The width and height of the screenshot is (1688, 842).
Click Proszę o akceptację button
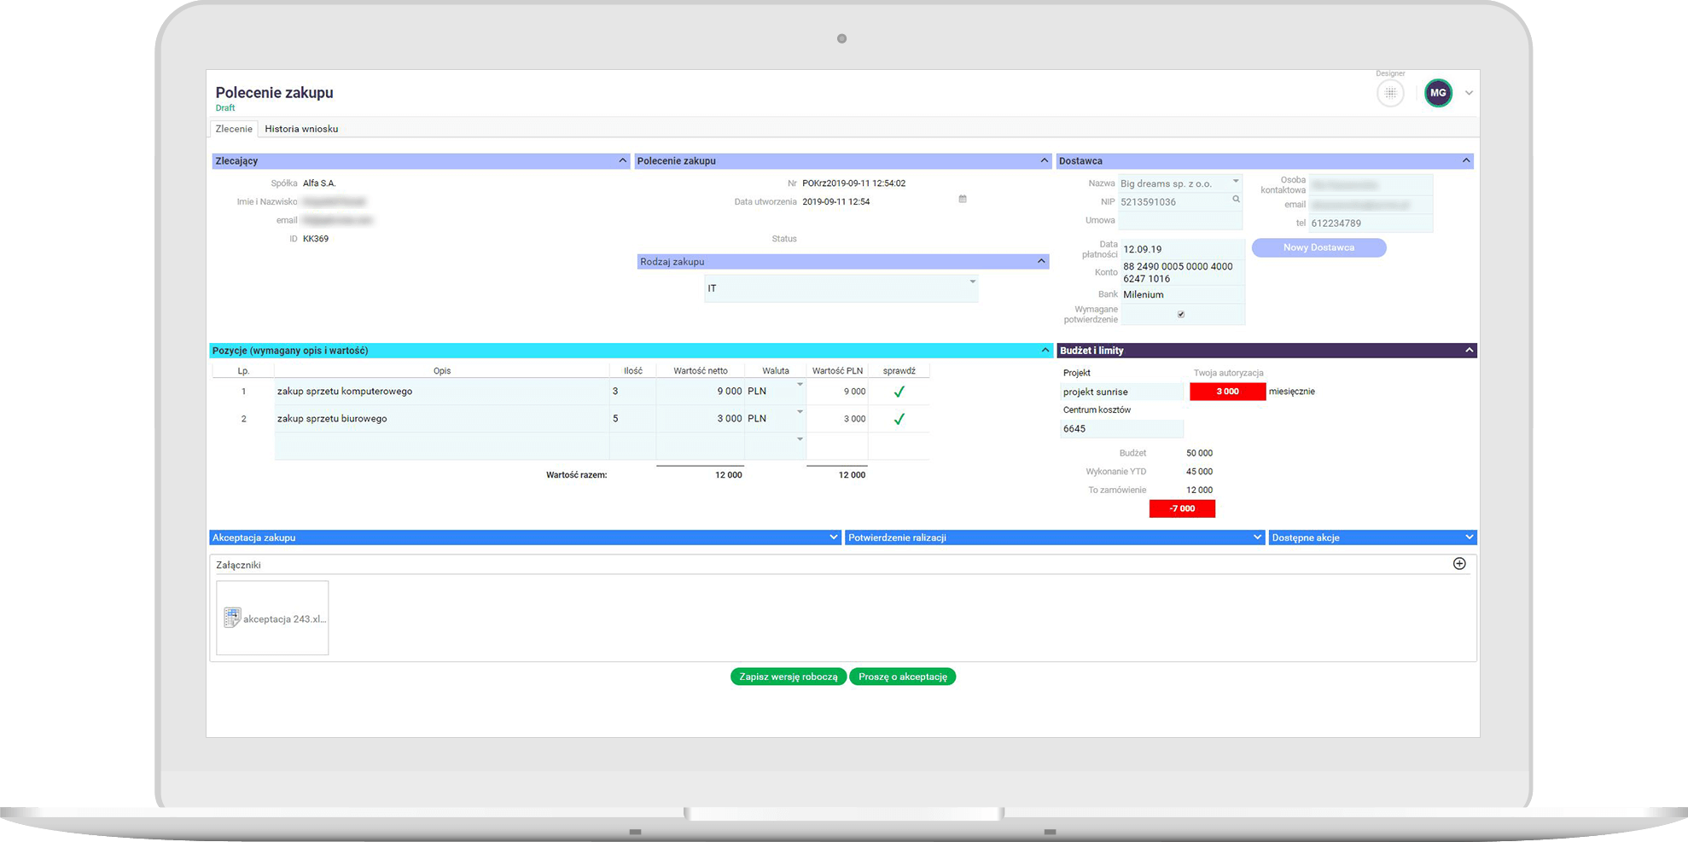pos(903,677)
